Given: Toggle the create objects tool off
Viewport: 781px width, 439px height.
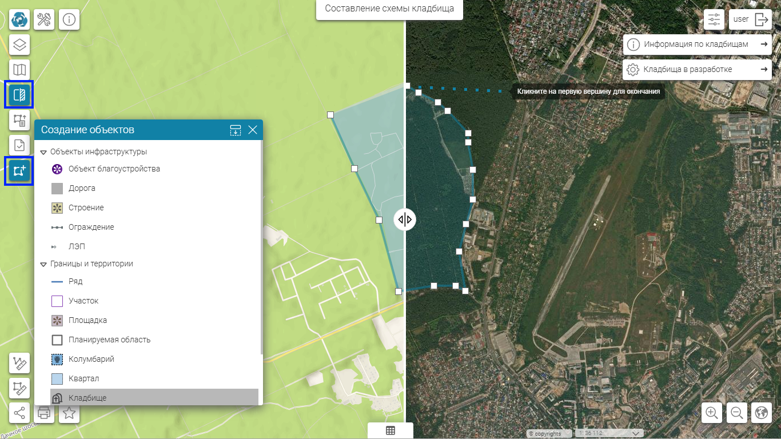Looking at the screenshot, I should tap(19, 171).
